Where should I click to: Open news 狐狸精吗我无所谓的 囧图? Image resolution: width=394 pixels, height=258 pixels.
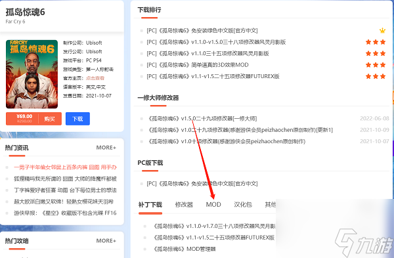(65, 179)
